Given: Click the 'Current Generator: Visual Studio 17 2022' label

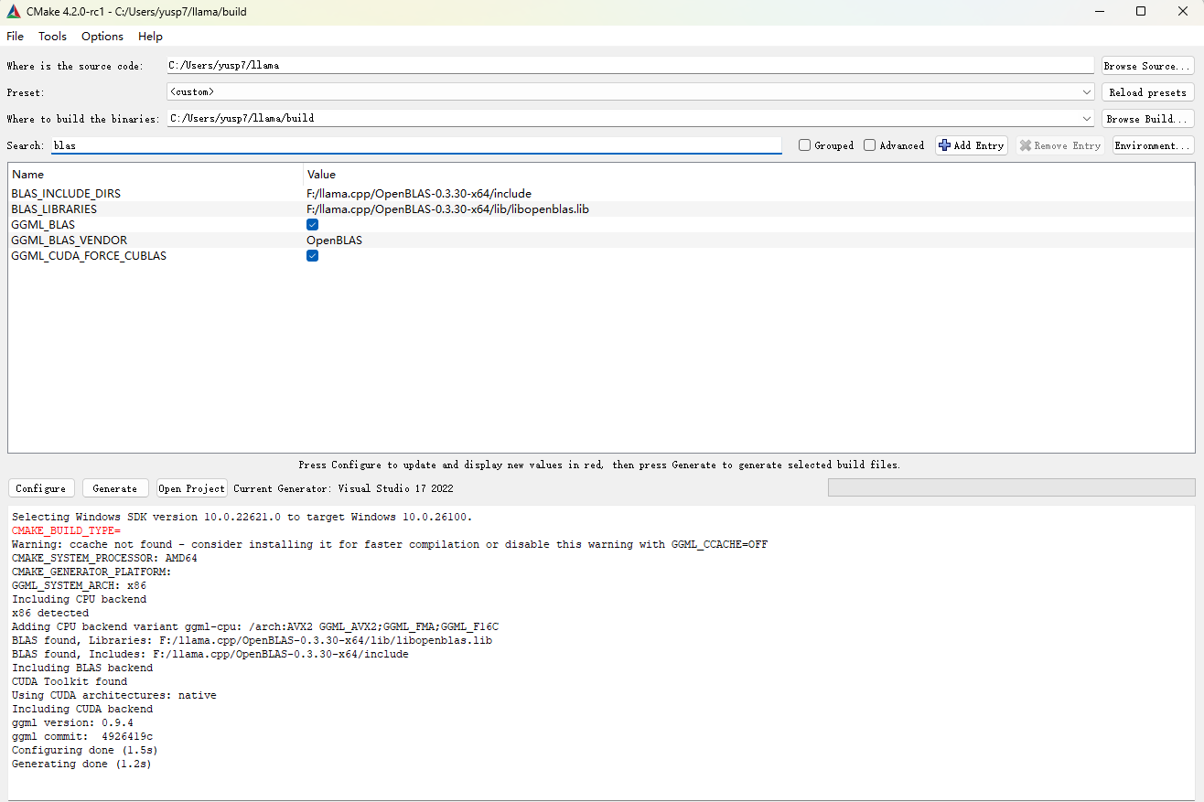Looking at the screenshot, I should pos(343,488).
